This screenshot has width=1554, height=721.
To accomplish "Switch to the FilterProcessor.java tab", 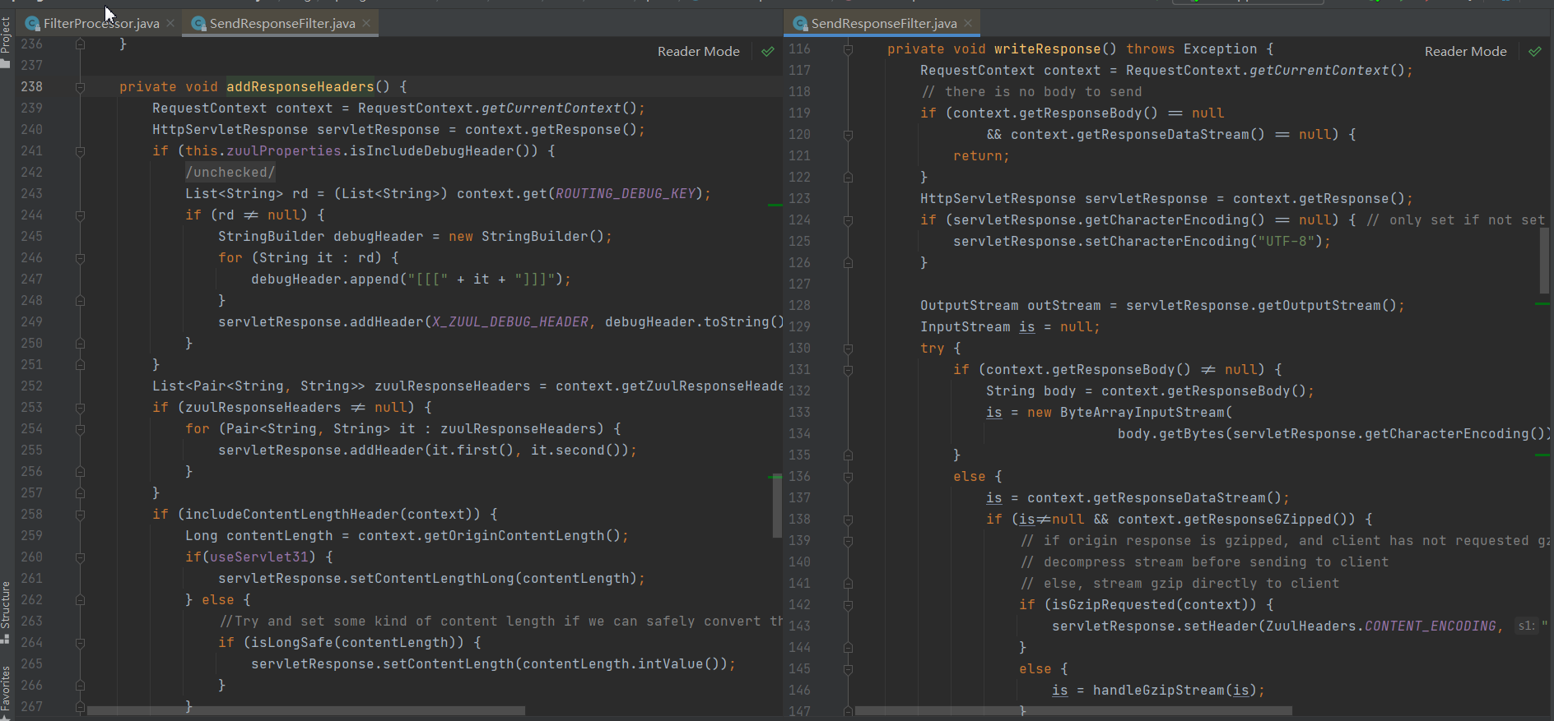I will tap(100, 24).
